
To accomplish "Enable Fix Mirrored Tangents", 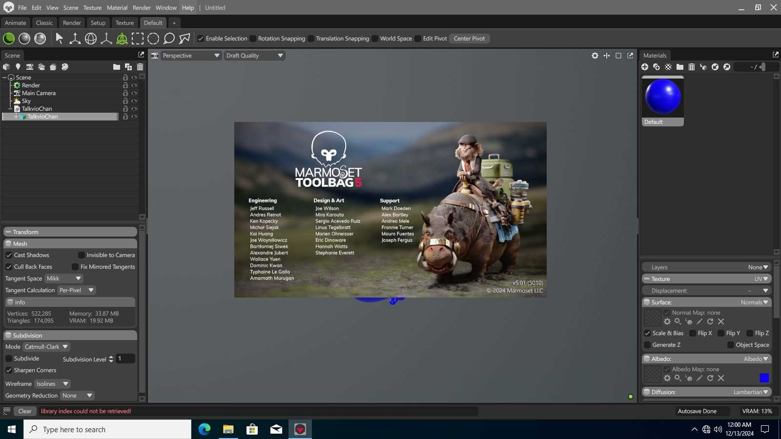I will [75, 267].
